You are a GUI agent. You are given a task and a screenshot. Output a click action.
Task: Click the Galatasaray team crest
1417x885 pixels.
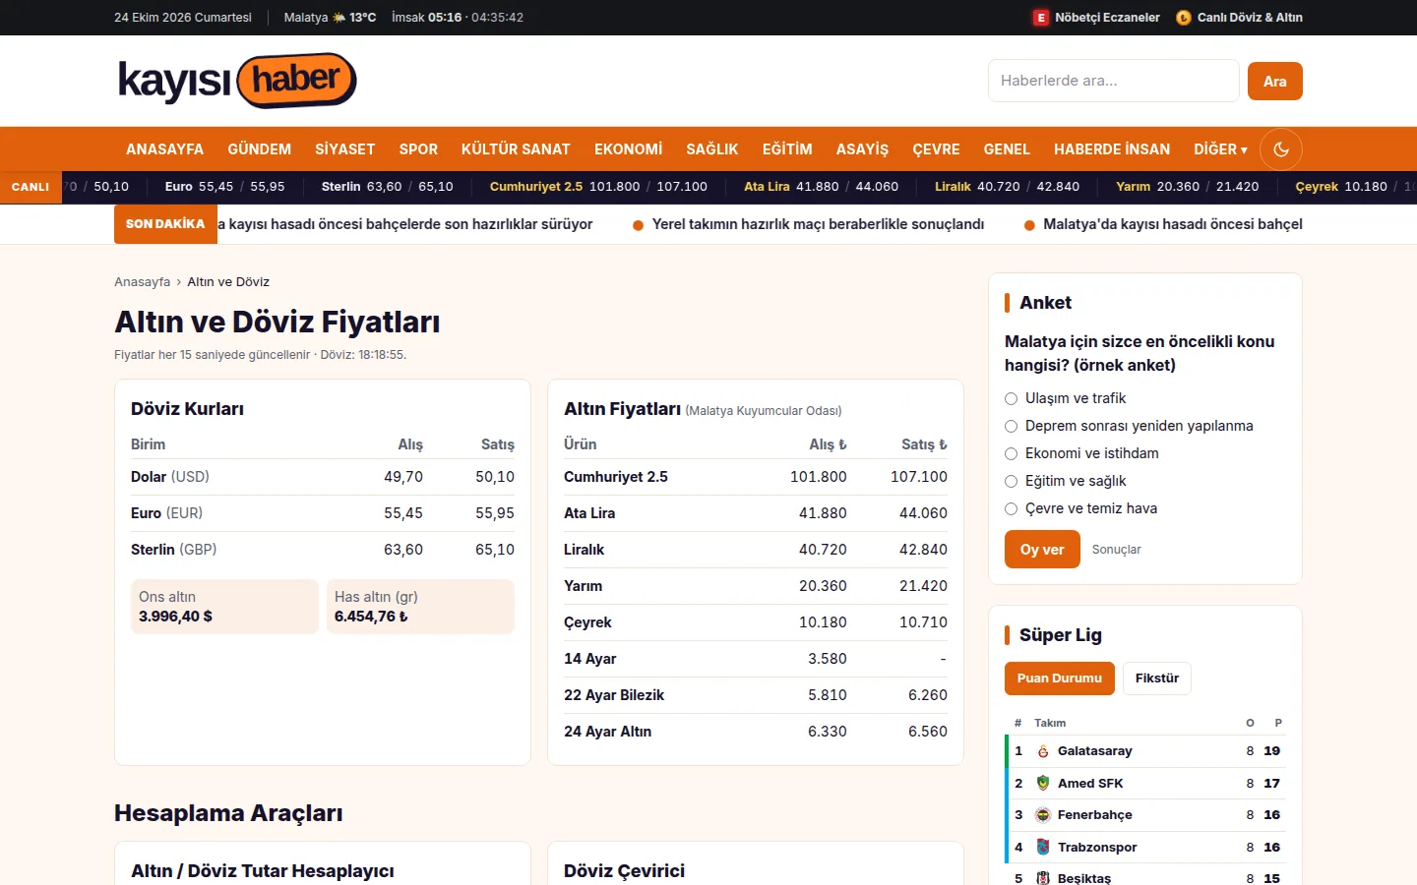(x=1043, y=751)
